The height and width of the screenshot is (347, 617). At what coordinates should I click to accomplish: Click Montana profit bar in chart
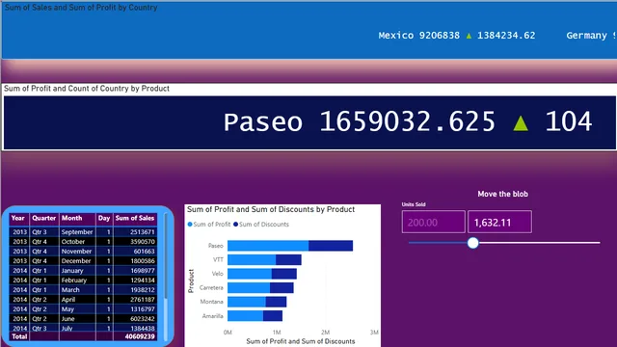point(247,302)
